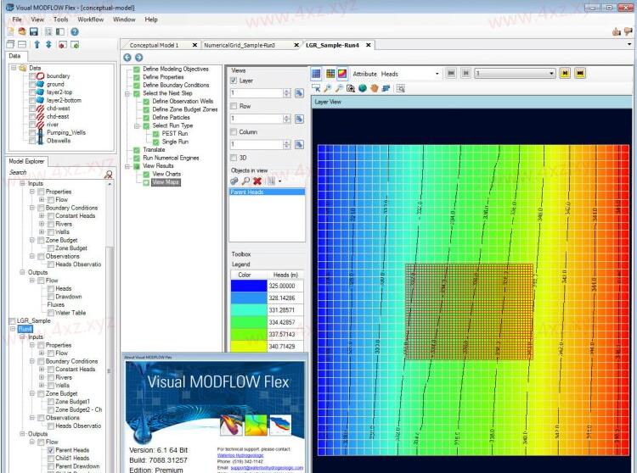637x473 pixels.
Task: Click the Objects in view magnifier icon
Action: (245, 181)
